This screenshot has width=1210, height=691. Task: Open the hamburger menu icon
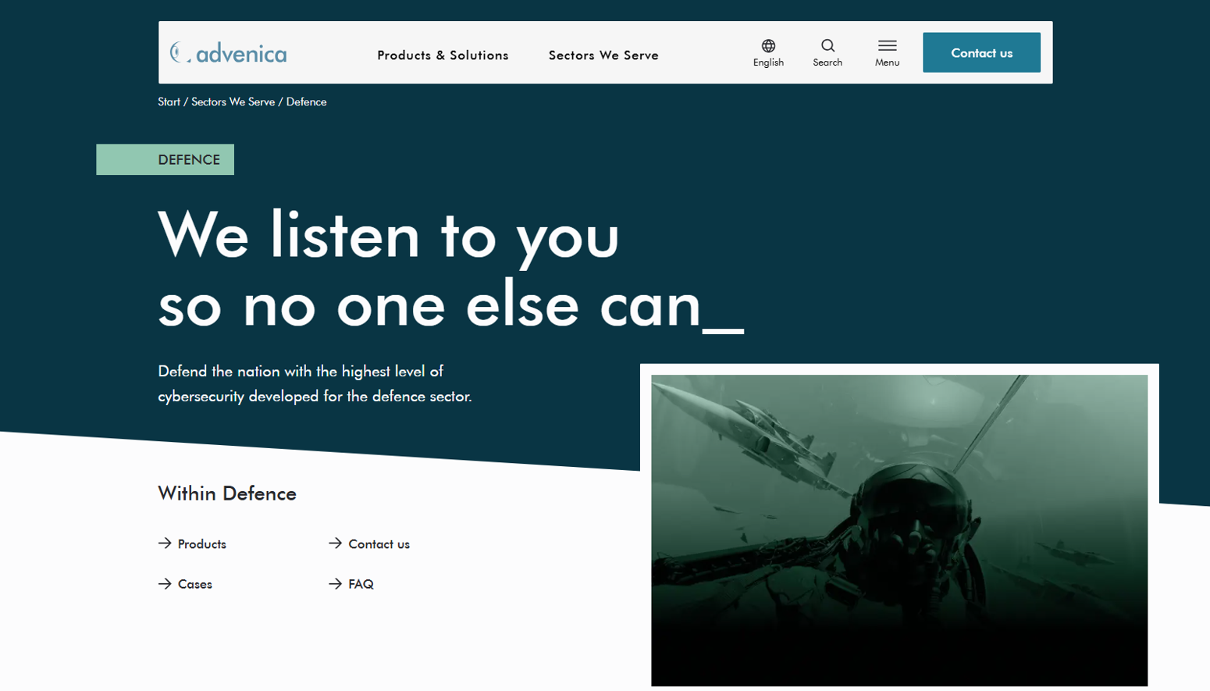(x=887, y=45)
